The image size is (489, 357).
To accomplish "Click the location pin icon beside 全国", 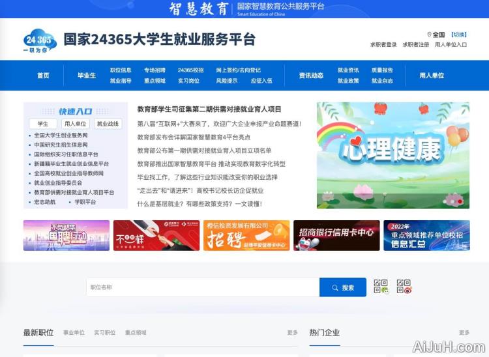I will pyautogui.click(x=429, y=35).
